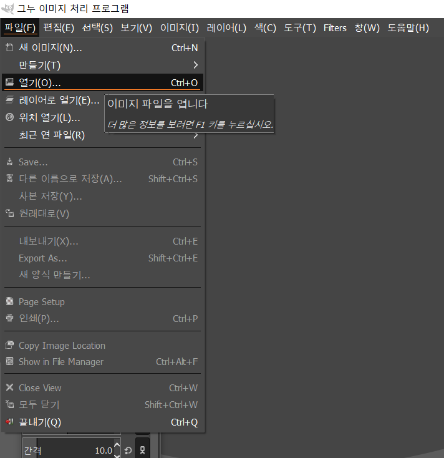Viewport: 444px width, 458px height.
Task: Click the quit icon beside 끝내기(Q)
Action: click(x=9, y=421)
